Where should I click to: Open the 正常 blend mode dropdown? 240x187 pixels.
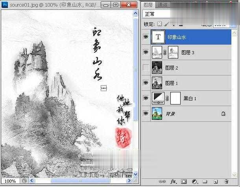pyautogui.click(x=157, y=14)
